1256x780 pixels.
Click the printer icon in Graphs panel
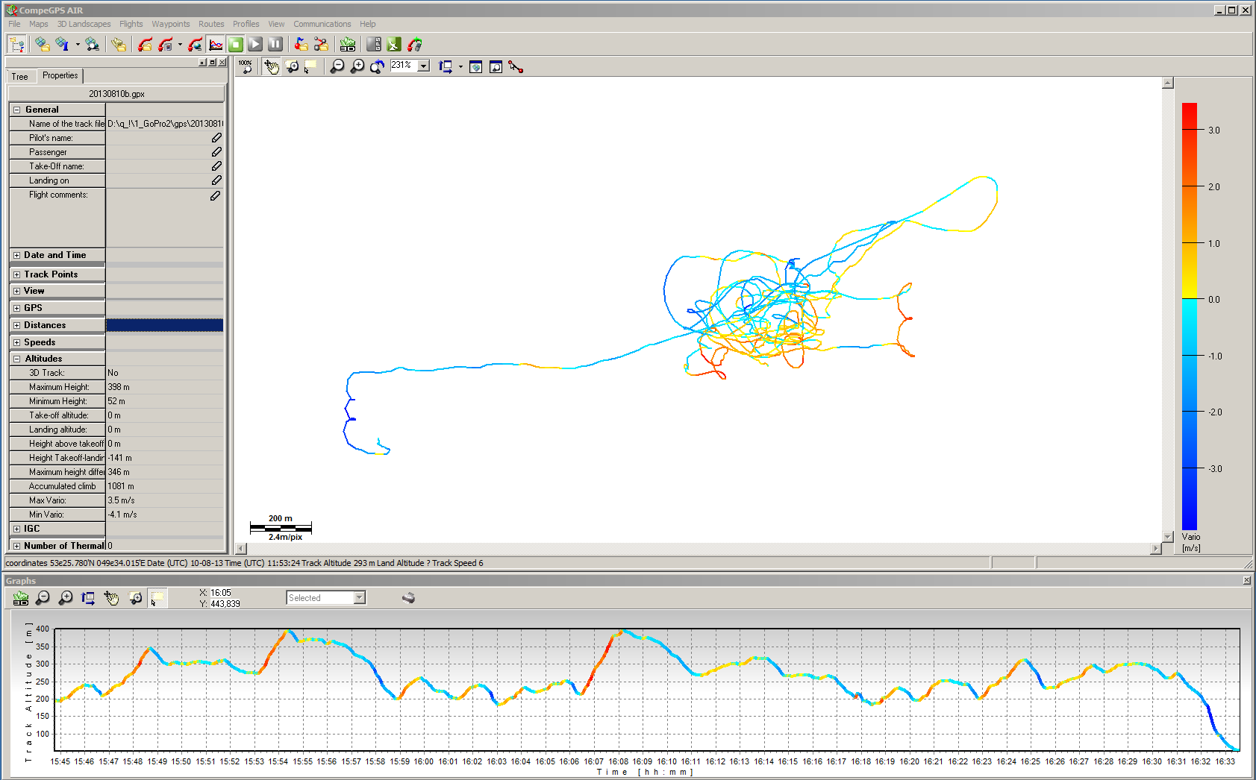pos(408,598)
